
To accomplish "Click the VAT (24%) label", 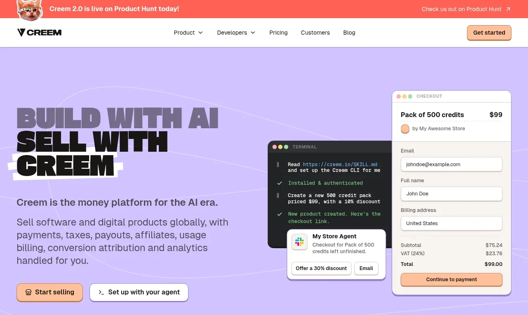I will (412, 254).
